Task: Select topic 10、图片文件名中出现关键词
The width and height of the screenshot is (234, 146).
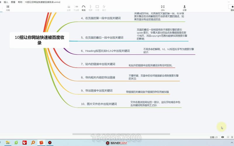Action: pos(99,104)
